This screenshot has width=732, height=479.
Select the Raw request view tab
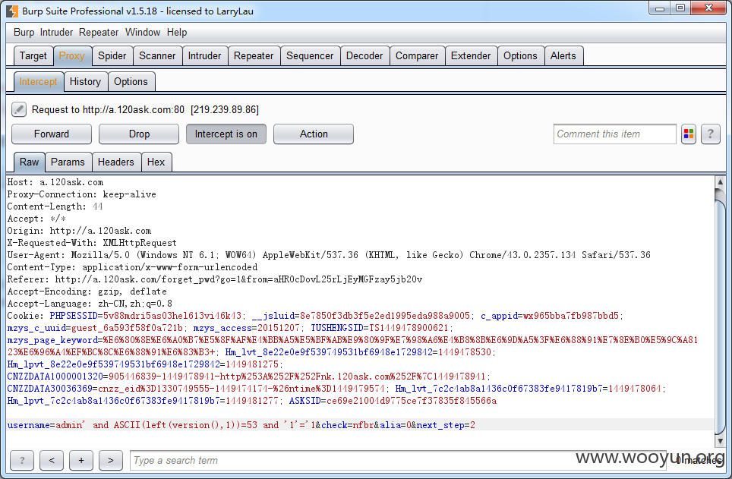pos(29,162)
